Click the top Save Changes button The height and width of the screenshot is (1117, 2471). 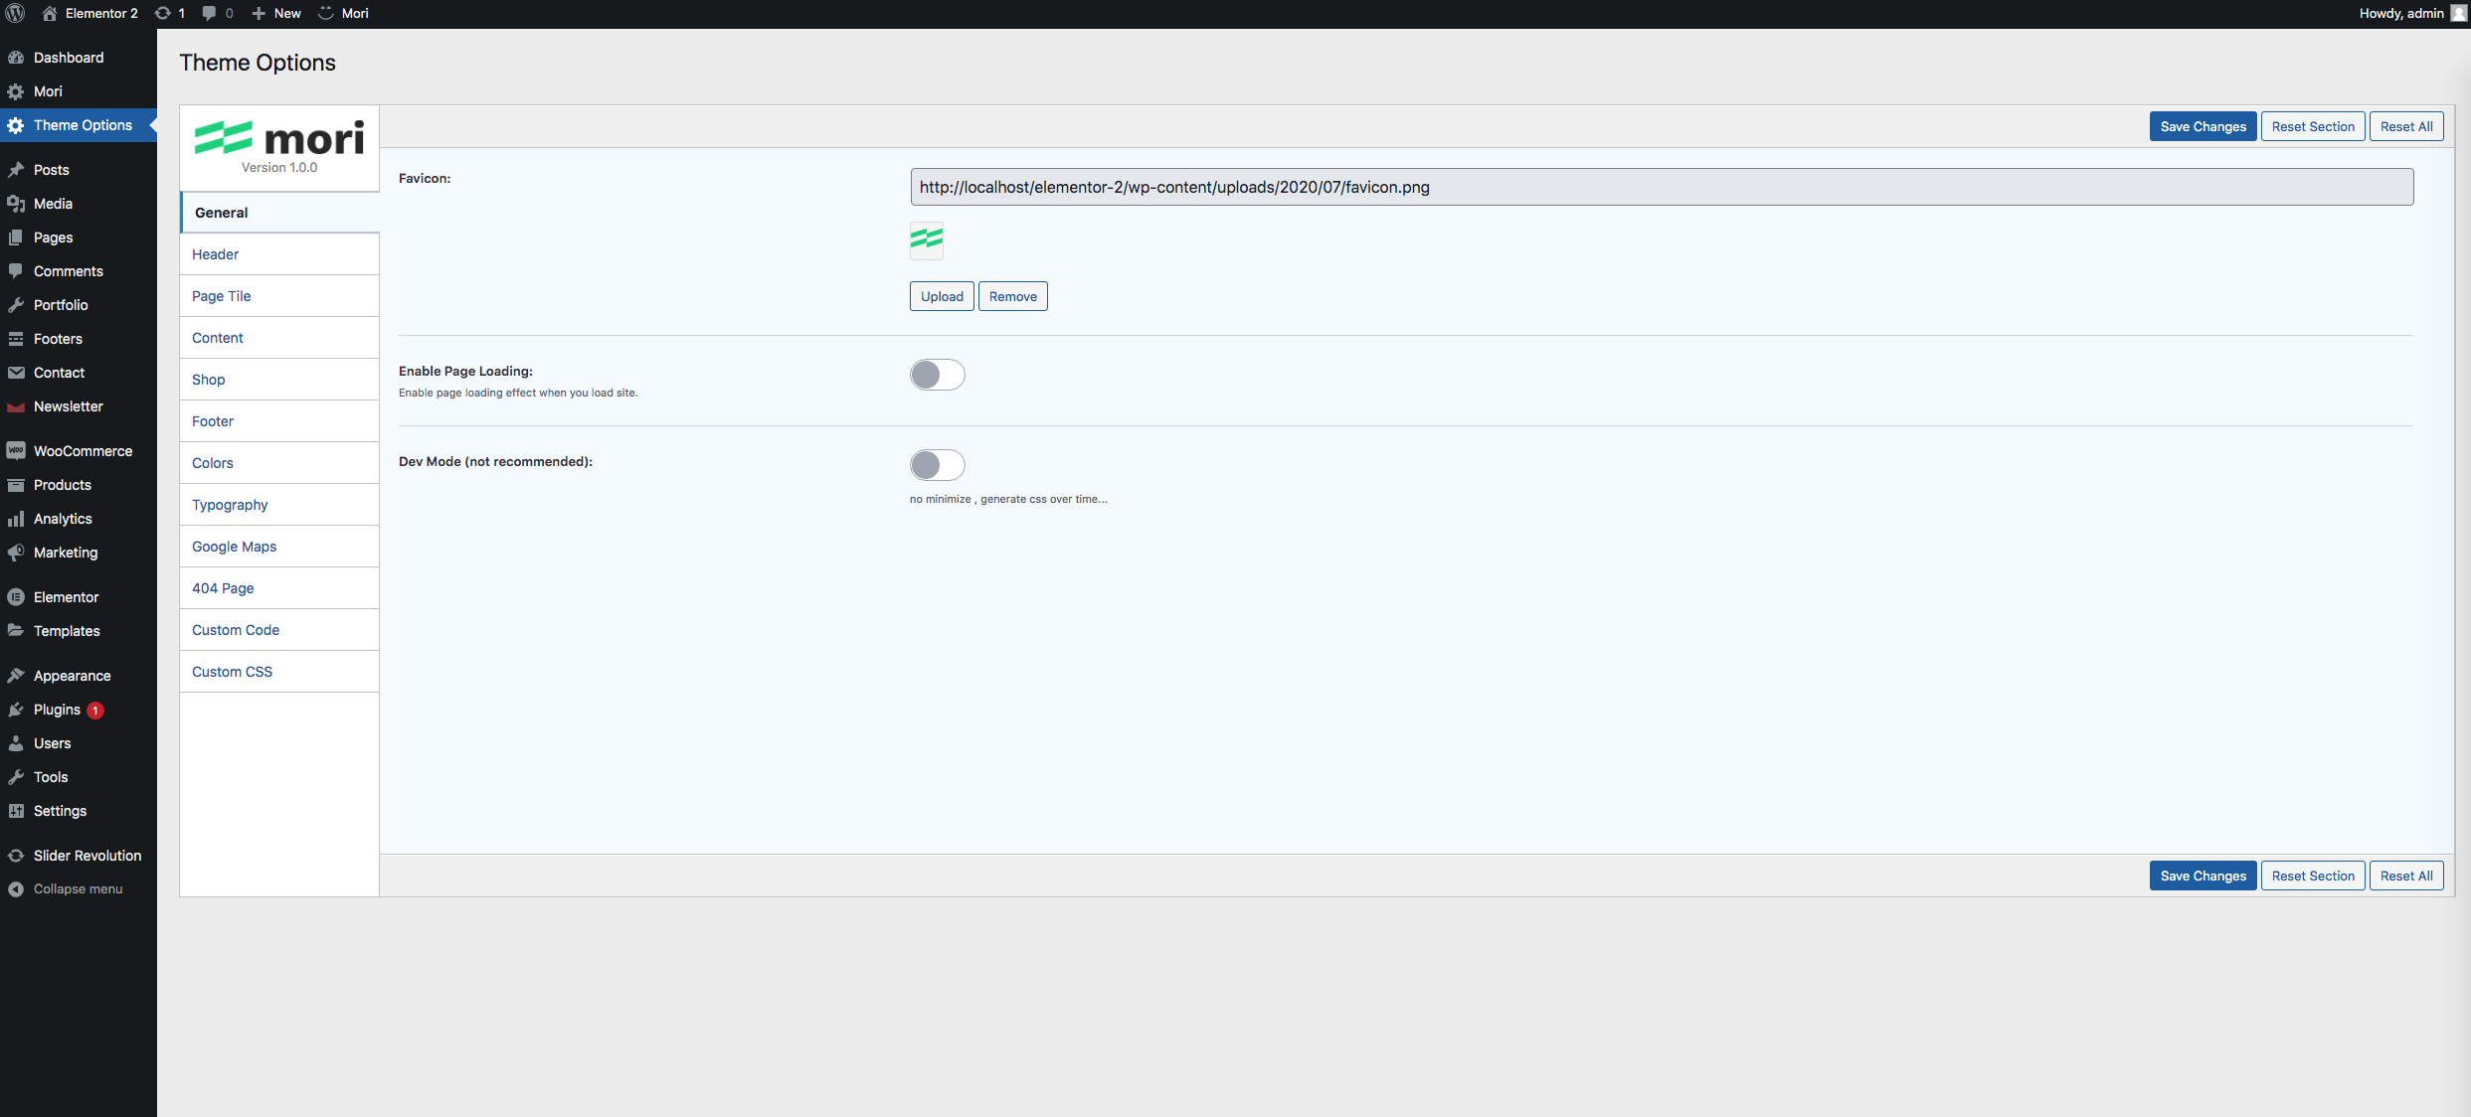coord(2203,126)
